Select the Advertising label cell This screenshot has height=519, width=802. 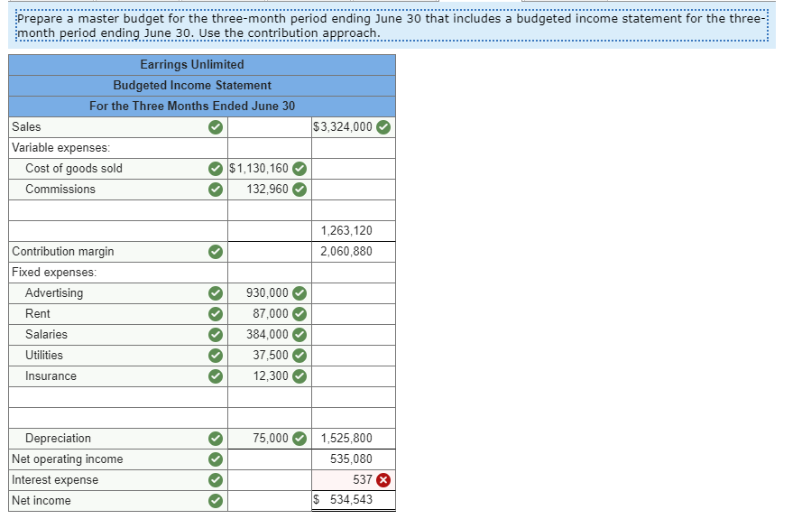click(x=118, y=293)
